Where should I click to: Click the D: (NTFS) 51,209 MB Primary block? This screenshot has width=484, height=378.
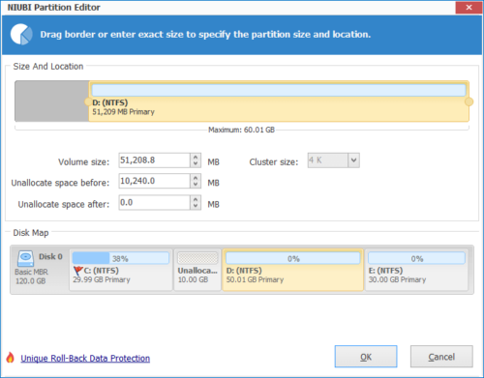coord(279,102)
